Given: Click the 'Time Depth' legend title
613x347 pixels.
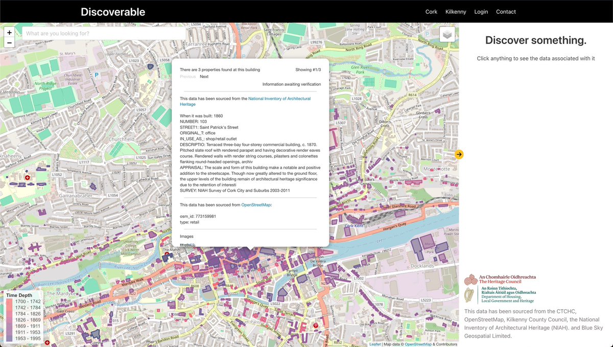Looking at the screenshot, I should pyautogui.click(x=19, y=295).
